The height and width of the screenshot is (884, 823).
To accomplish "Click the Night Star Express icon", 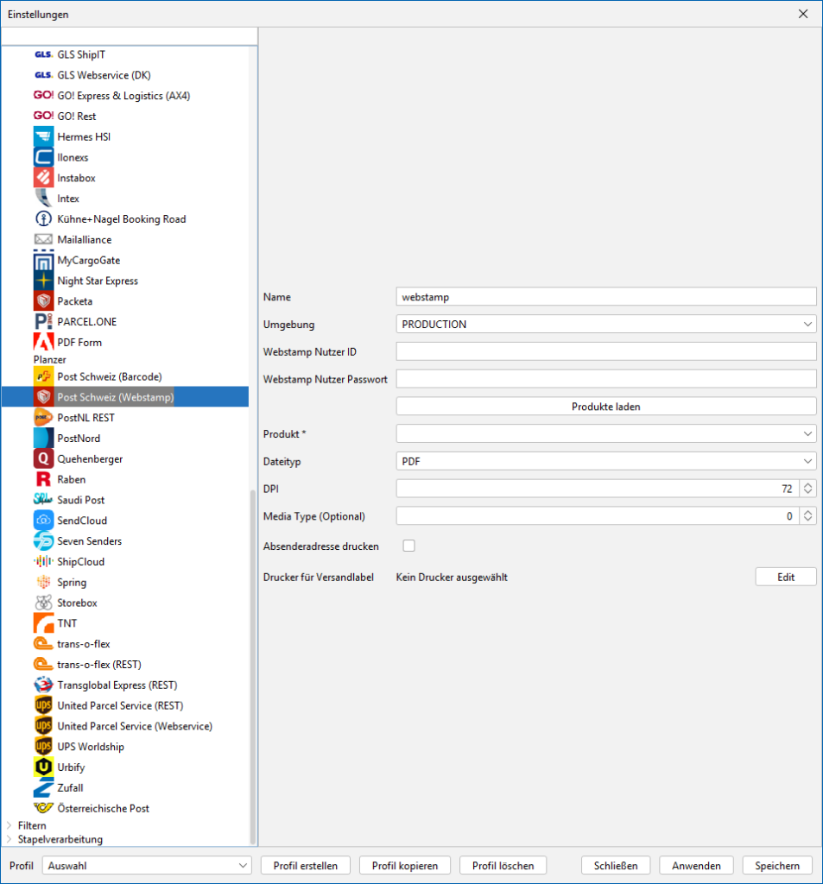I will 43,281.
